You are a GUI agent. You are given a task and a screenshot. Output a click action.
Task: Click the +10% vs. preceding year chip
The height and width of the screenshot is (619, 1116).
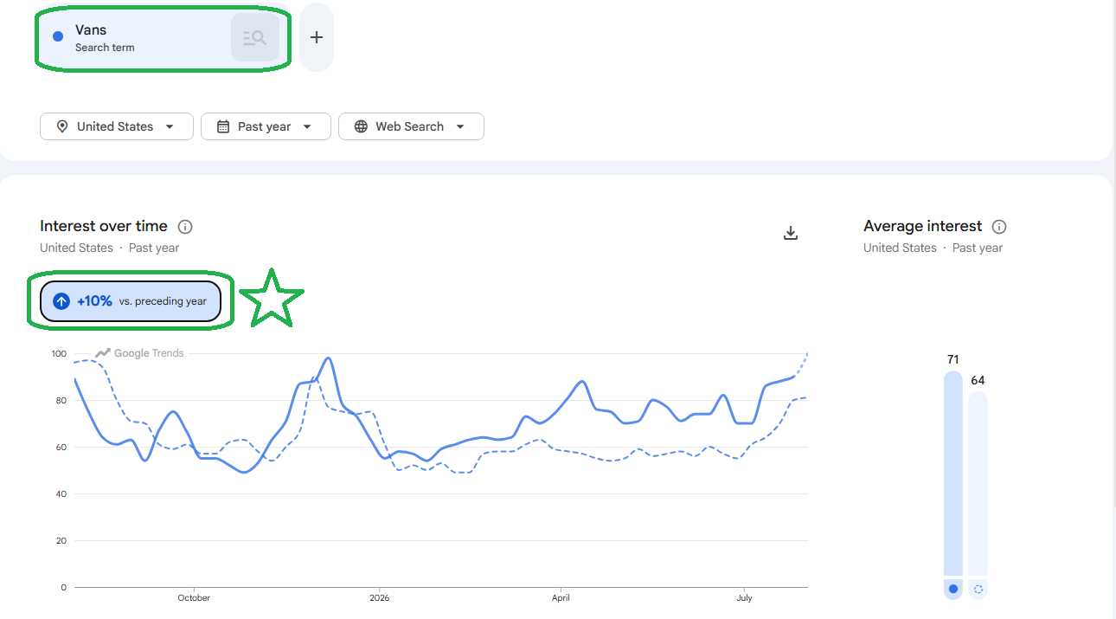point(131,301)
